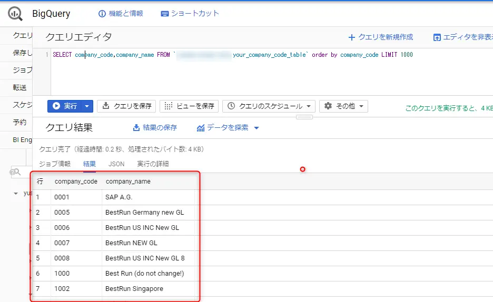The width and height of the screenshot is (493, 302).
Task: Click the download icon of クエリを保存
Action: coord(106,106)
